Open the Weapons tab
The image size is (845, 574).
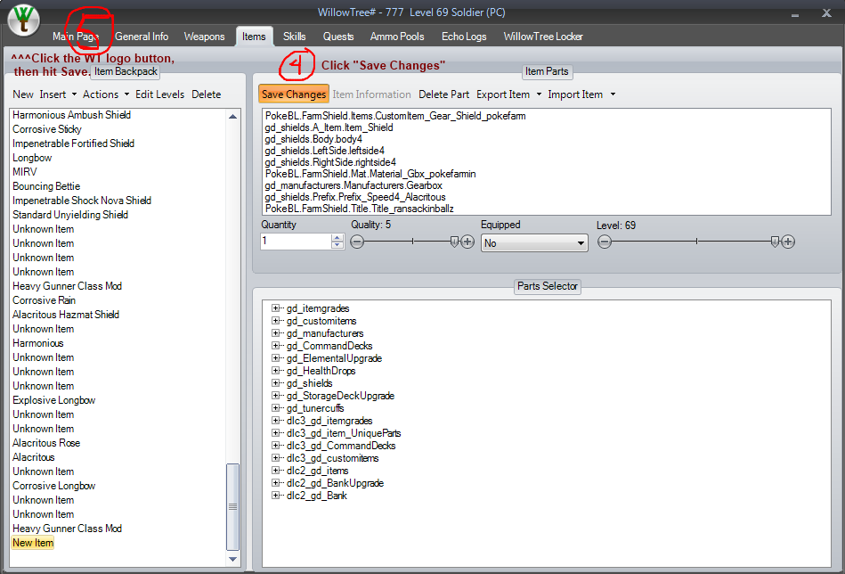204,37
